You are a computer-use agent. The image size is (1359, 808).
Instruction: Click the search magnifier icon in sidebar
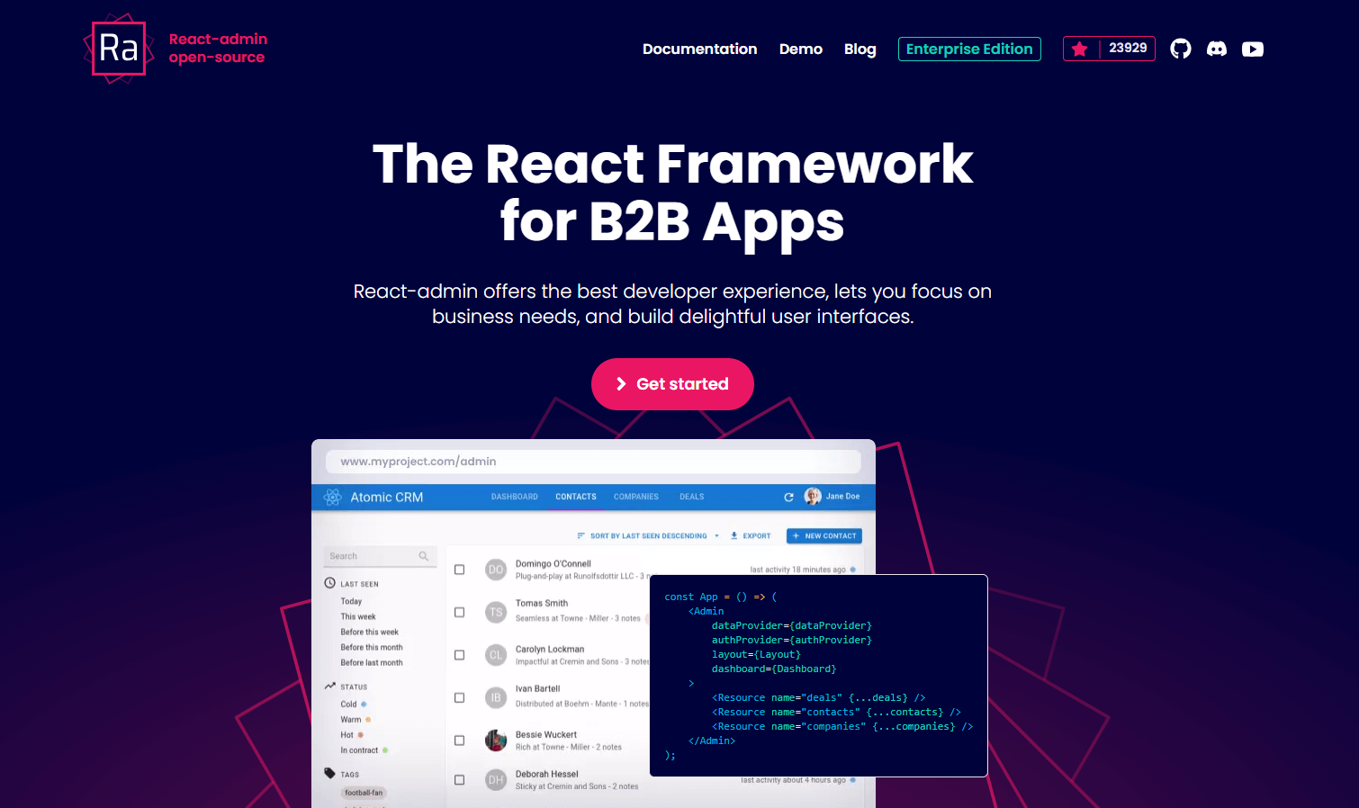tap(423, 556)
